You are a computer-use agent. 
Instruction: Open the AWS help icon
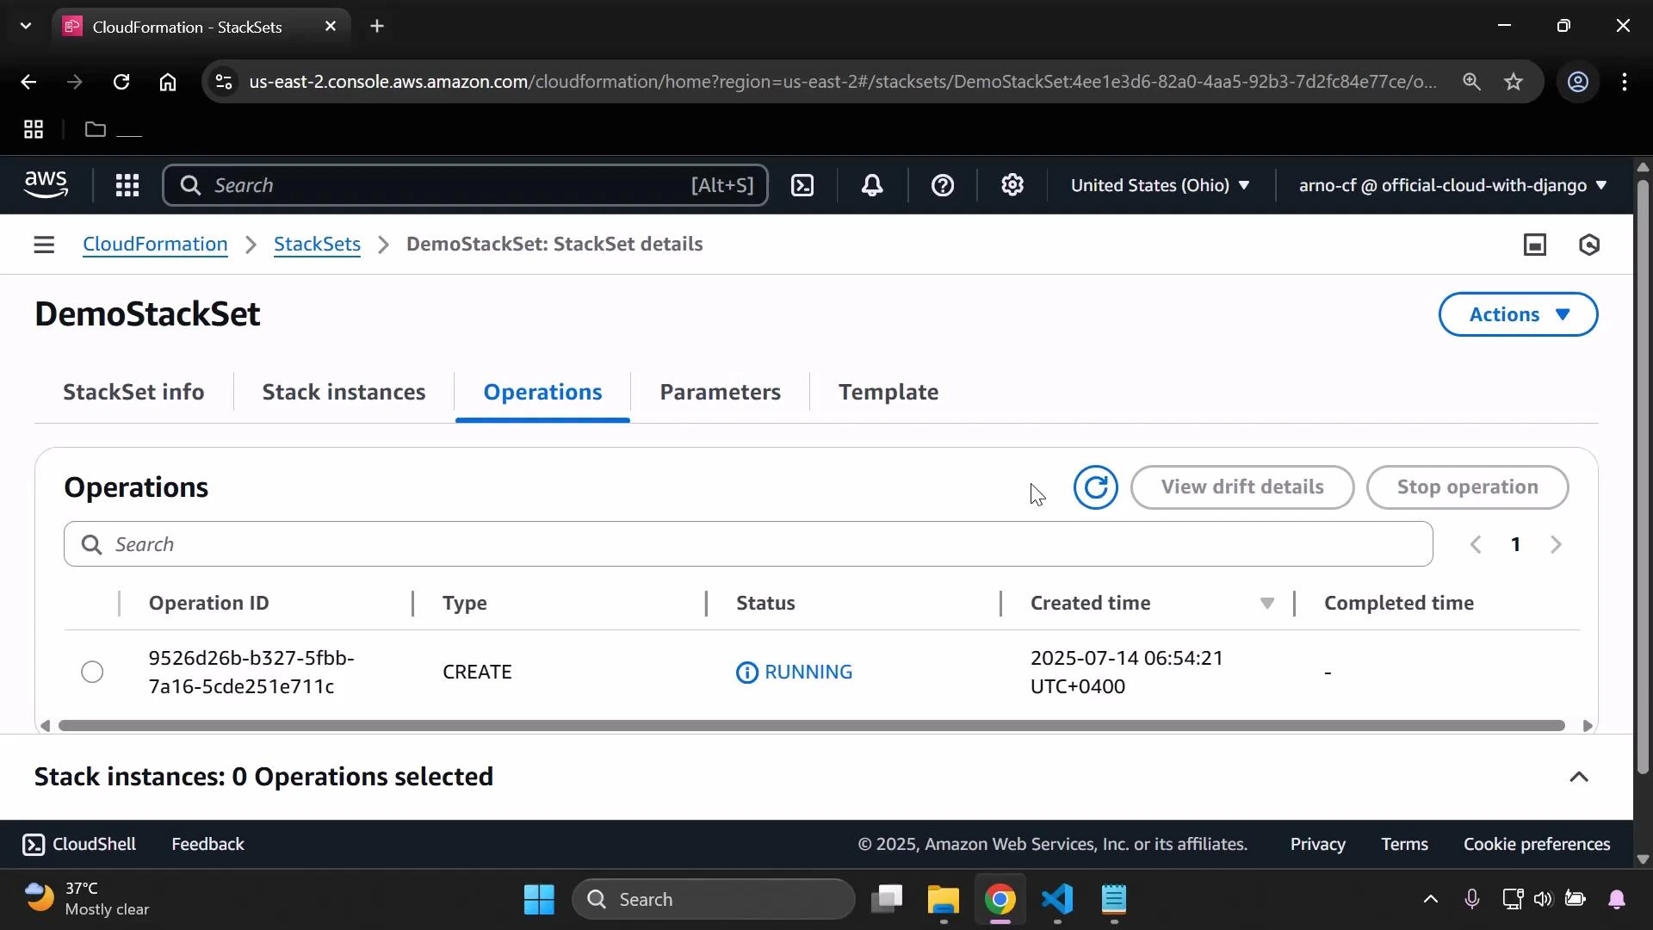(944, 185)
